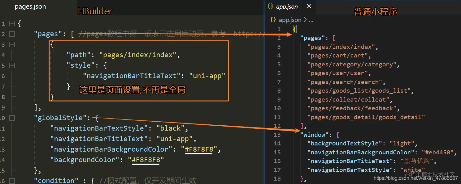The image size is (461, 184).
Task: Collapse the root brace fold on line 1 in pages.json
Action: click(x=12, y=23)
